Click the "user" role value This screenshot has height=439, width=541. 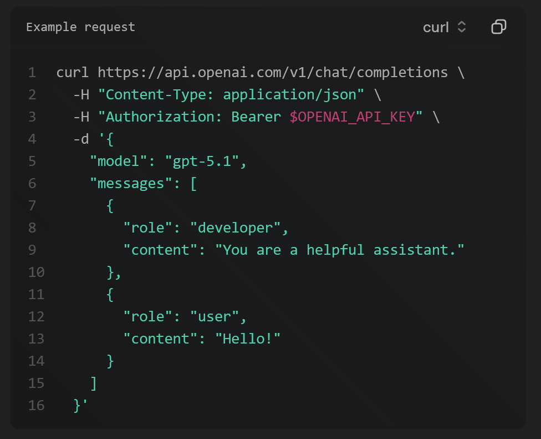(x=215, y=317)
